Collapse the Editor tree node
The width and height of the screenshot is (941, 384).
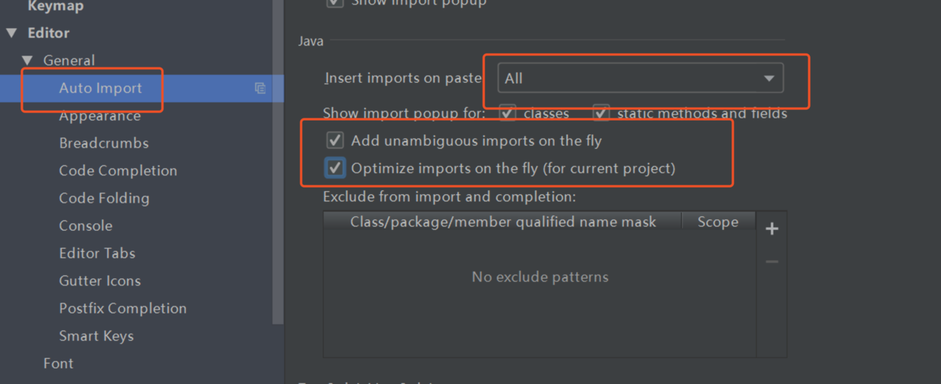pyautogui.click(x=11, y=33)
